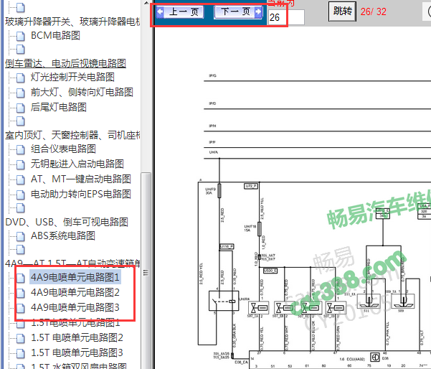
Task: Select 后尾灯电路图 entry
Action: click(59, 107)
